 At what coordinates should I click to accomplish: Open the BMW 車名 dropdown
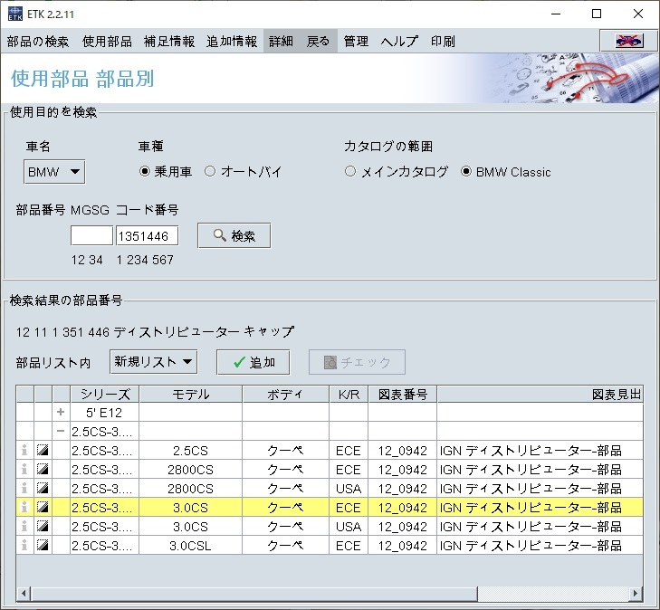click(x=54, y=172)
